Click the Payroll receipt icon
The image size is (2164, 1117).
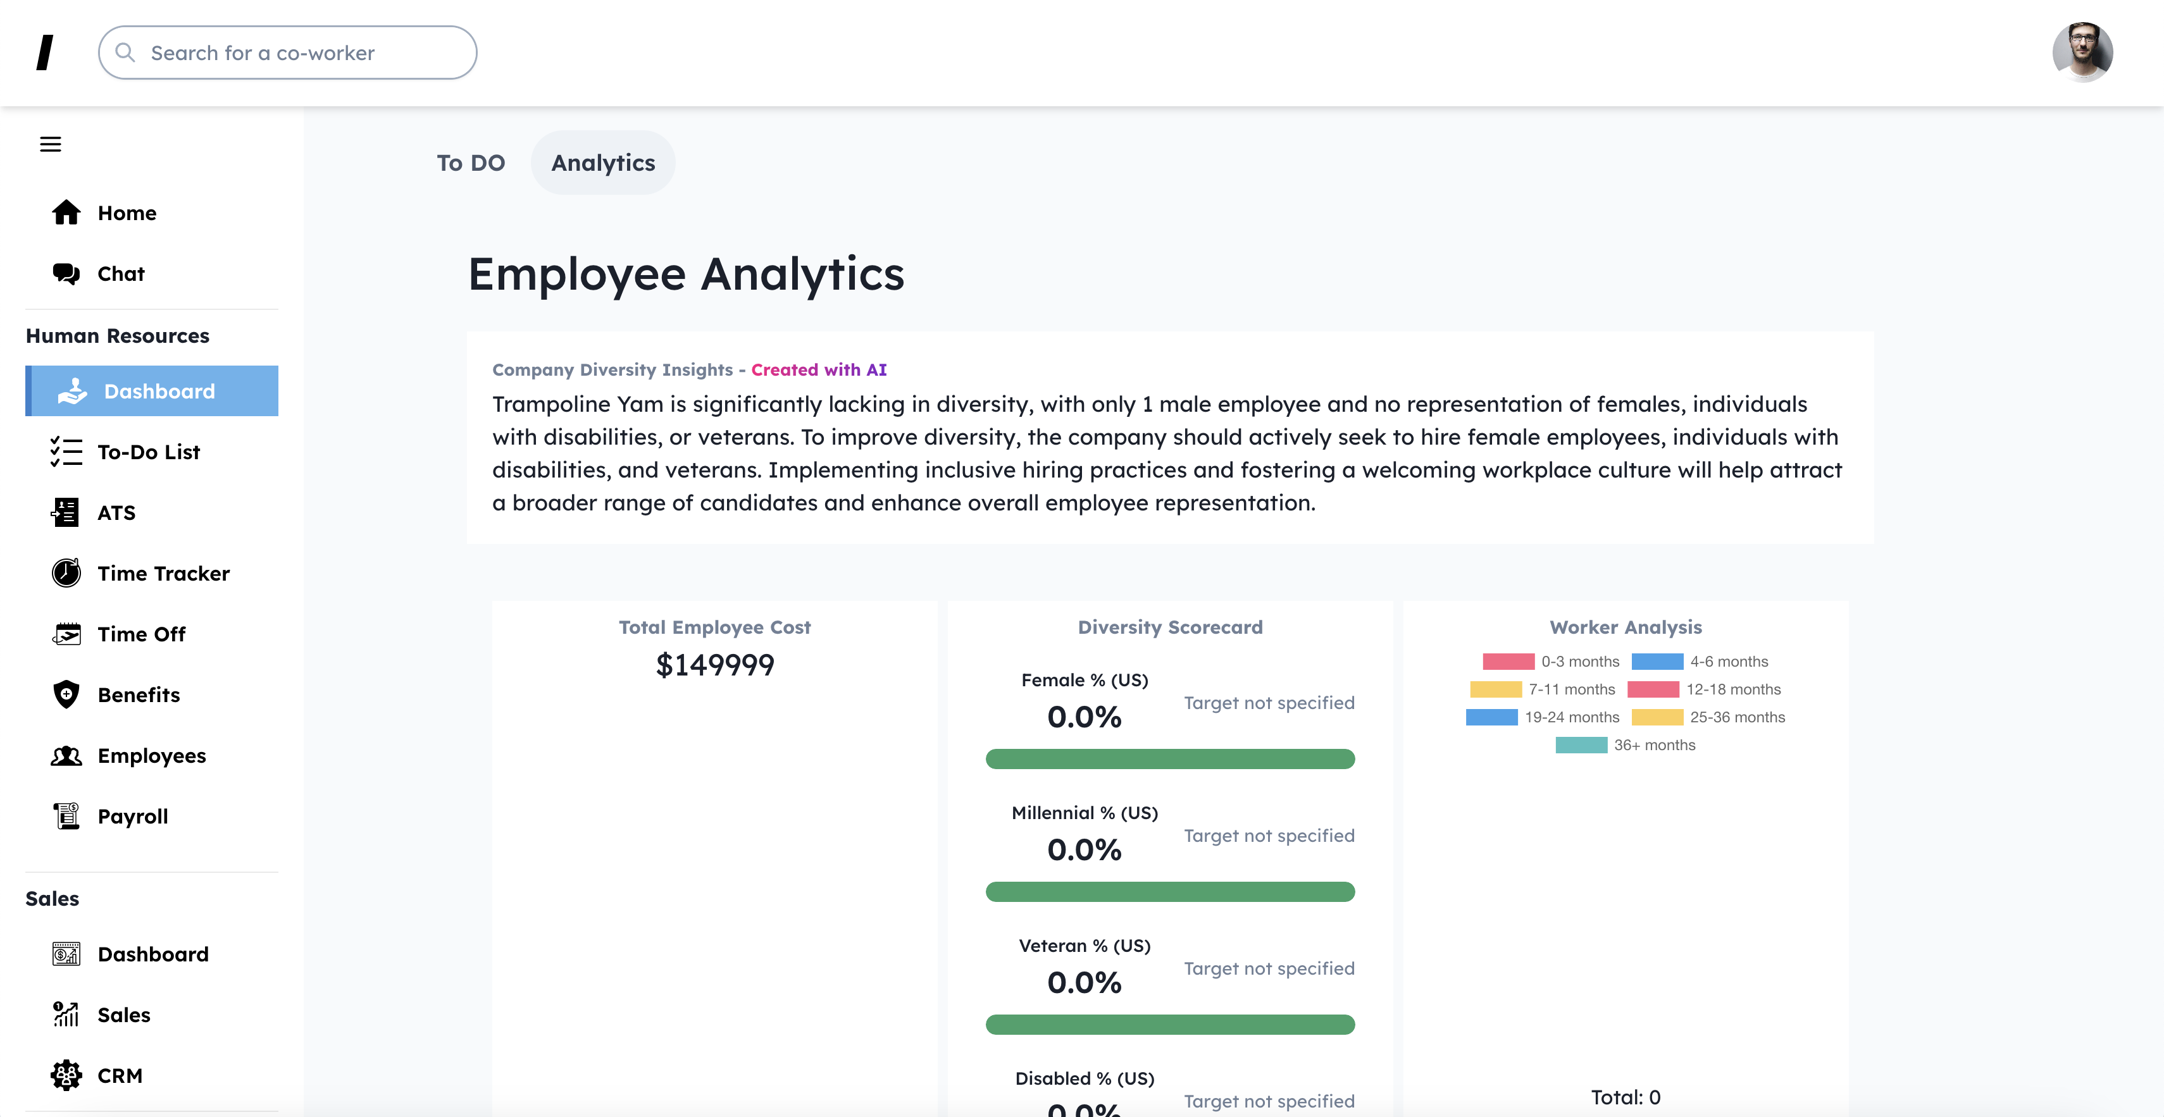point(66,817)
